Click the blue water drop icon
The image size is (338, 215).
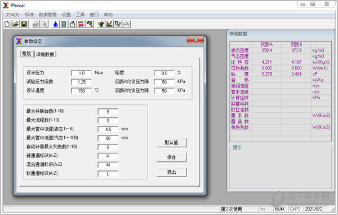pyautogui.click(x=56, y=24)
